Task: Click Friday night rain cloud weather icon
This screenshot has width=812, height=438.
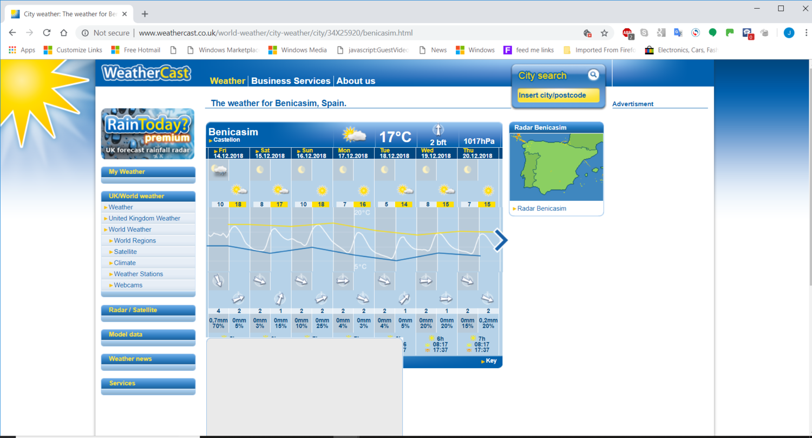Action: tap(219, 170)
